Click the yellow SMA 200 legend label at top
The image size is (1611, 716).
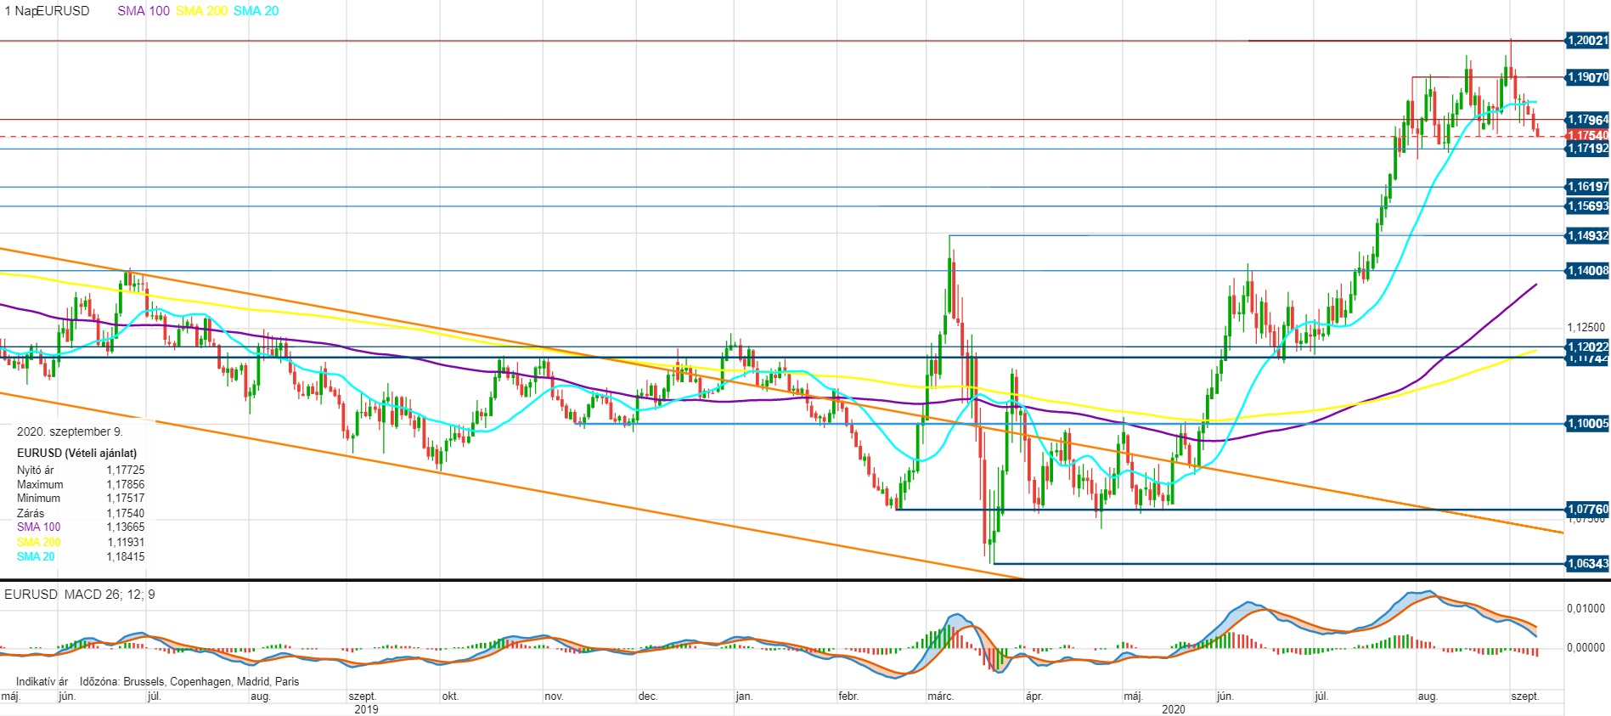point(201,11)
